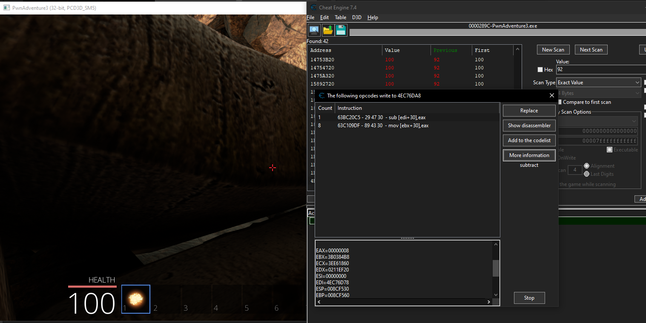Click the Previous column header

(451, 50)
